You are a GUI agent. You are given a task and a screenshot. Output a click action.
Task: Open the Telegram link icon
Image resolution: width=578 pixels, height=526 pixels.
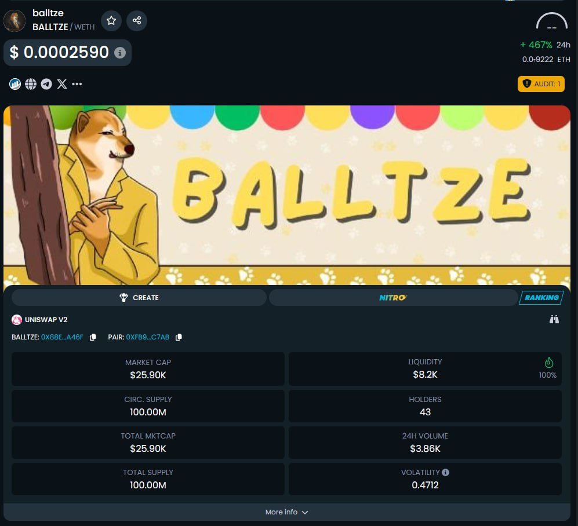coord(46,85)
